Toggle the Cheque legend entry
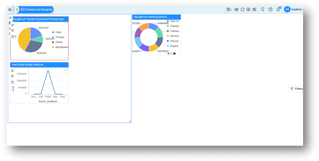This screenshot has height=161, width=319. click(58, 37)
